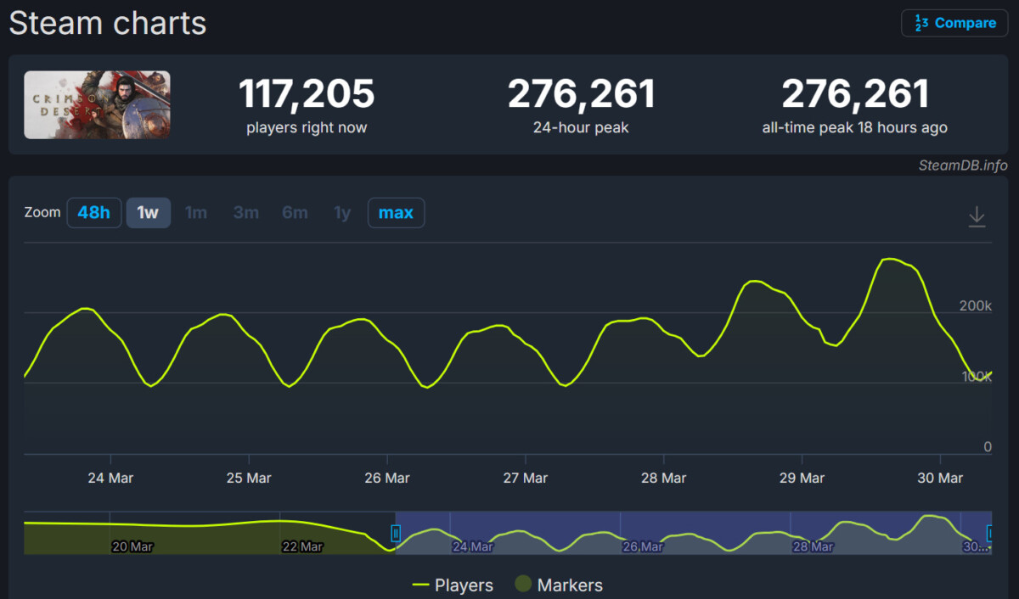
Task: Pick the 6m zoom range
Action: coord(295,213)
